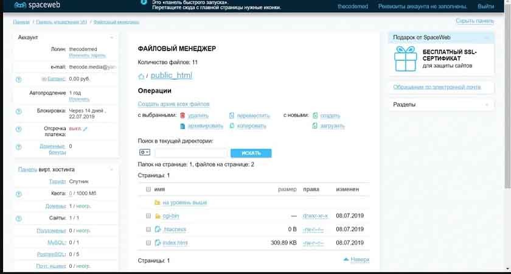Click the archive icon next to архивировать
The image size is (511, 274).
[x=182, y=126]
